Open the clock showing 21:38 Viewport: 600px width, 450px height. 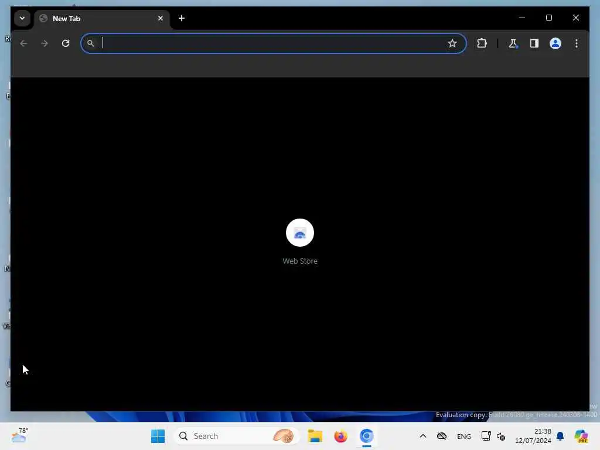pos(533,436)
